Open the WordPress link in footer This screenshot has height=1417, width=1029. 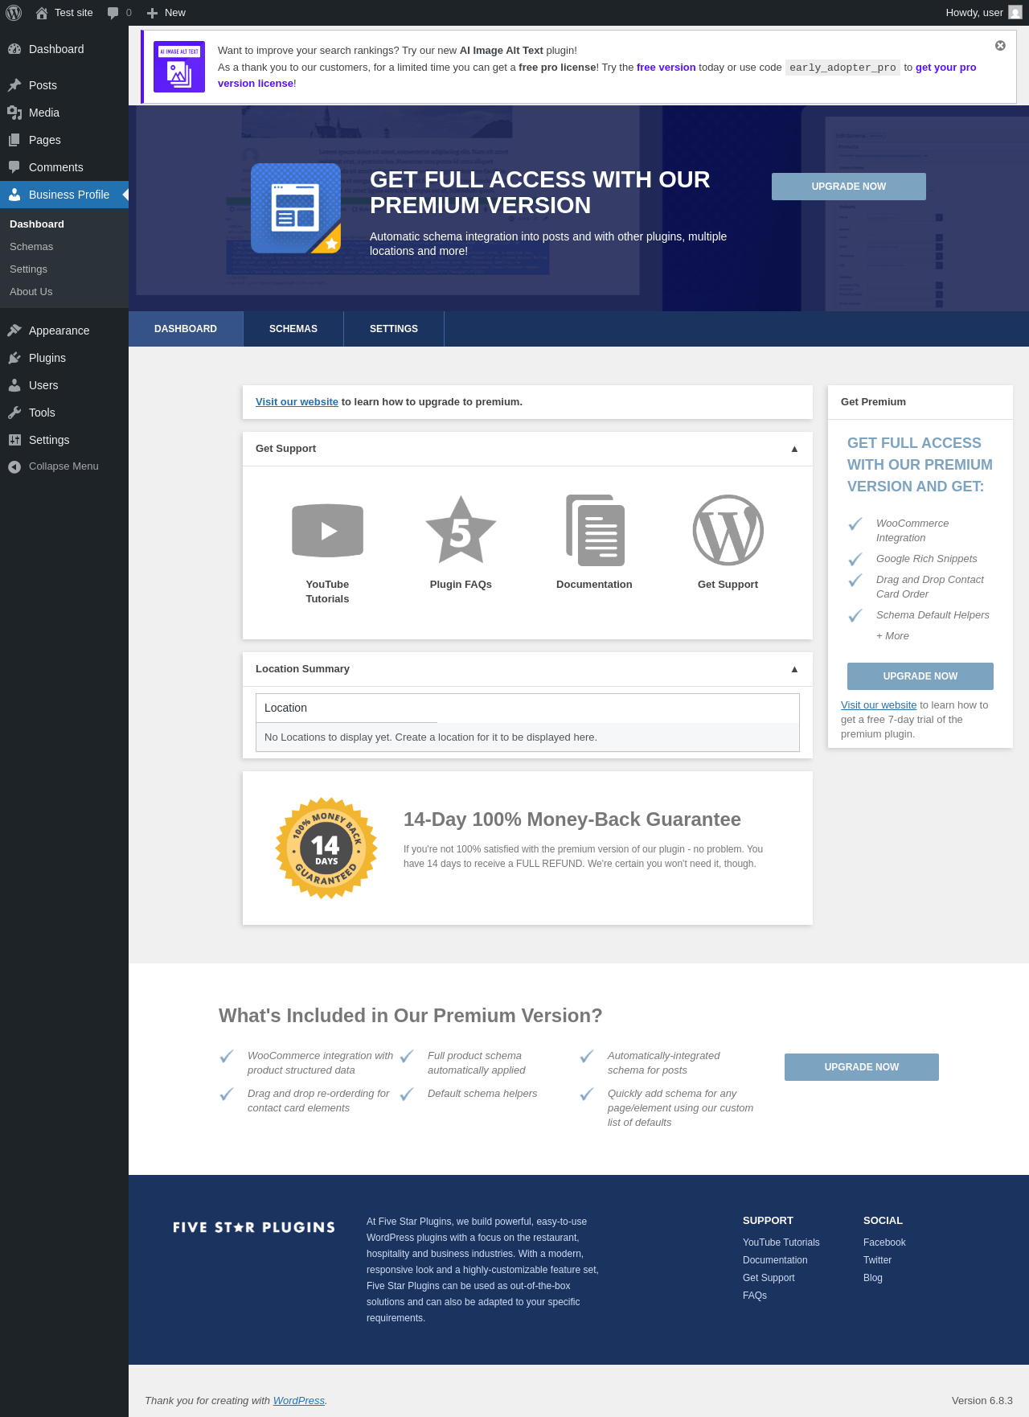point(299,1400)
